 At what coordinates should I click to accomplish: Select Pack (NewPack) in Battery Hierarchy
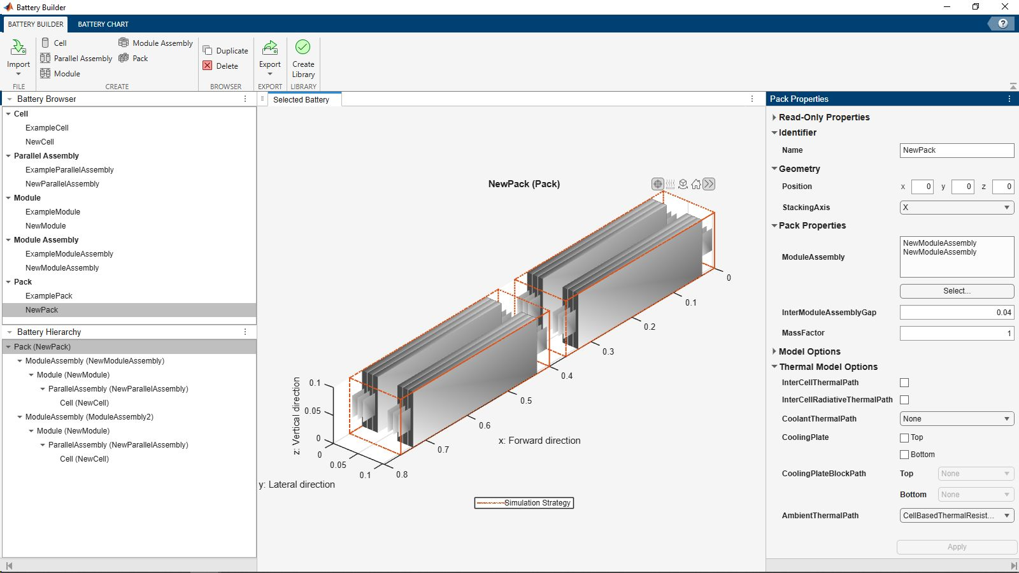point(130,347)
